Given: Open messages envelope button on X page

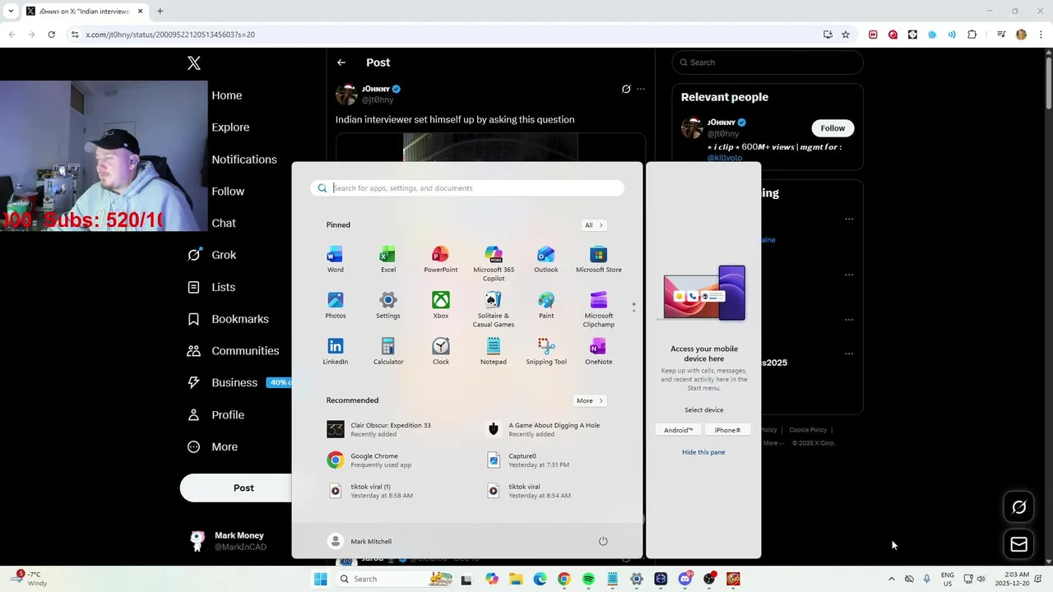Looking at the screenshot, I should point(1018,544).
